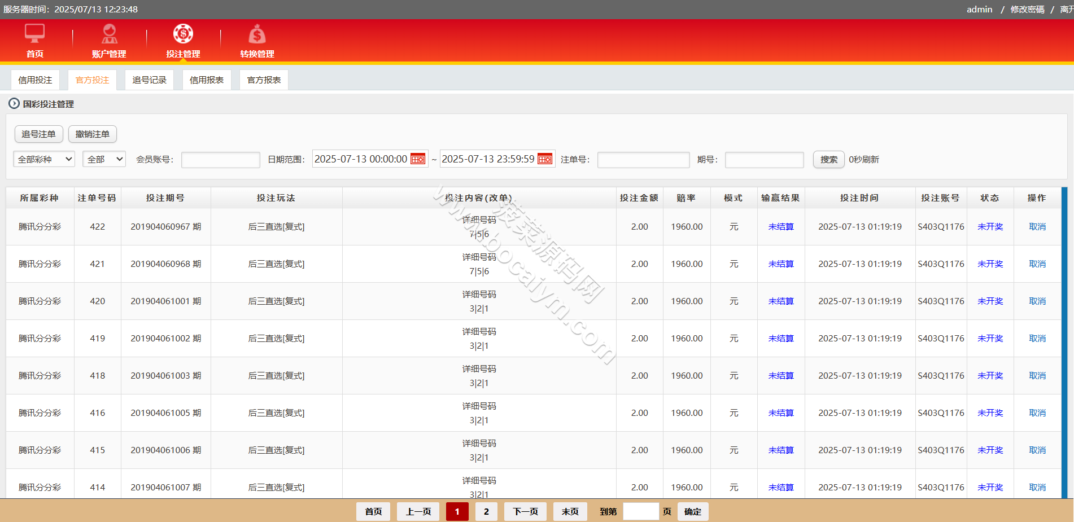The width and height of the screenshot is (1074, 522).
Task: Go to 上一页 previous page
Action: pos(418,511)
